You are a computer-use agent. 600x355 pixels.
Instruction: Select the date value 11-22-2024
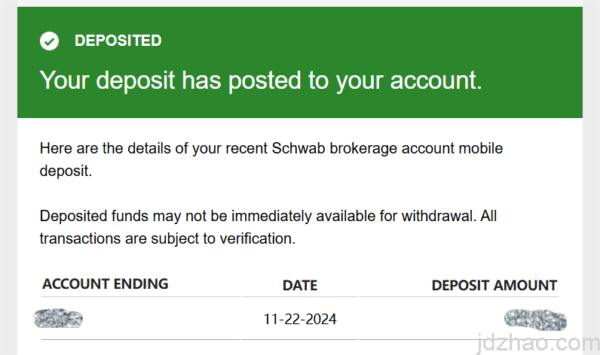coord(299,319)
